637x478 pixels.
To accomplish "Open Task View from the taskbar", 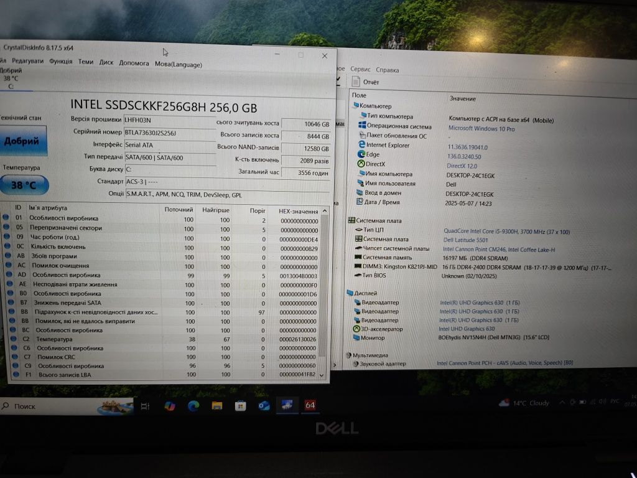I will click(145, 406).
